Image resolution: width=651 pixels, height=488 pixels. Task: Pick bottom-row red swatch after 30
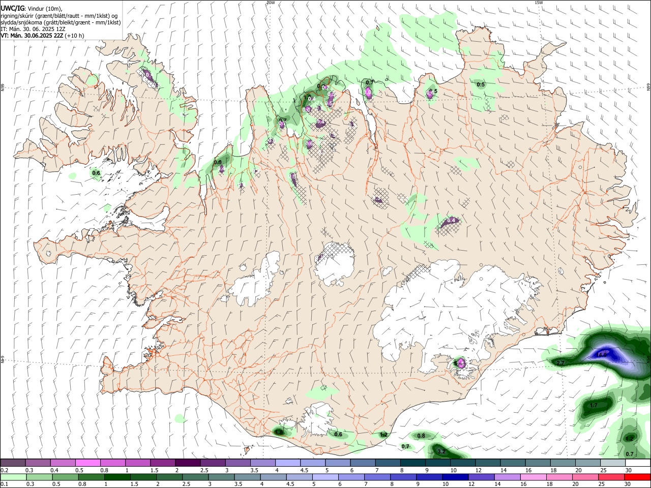point(637,477)
